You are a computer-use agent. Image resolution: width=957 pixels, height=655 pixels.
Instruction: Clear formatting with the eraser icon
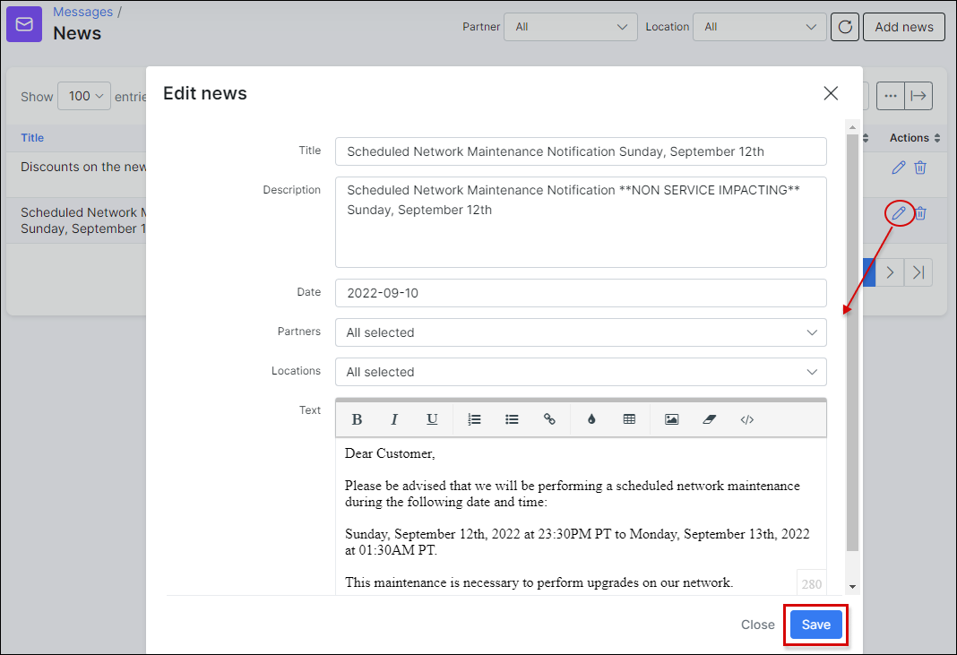click(709, 419)
